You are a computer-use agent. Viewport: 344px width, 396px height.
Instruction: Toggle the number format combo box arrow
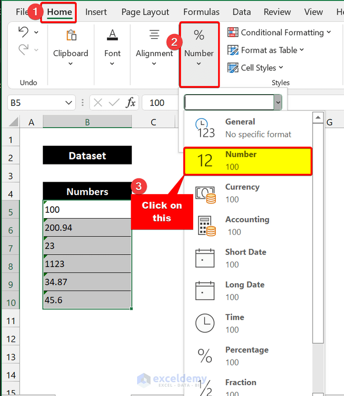coord(278,102)
